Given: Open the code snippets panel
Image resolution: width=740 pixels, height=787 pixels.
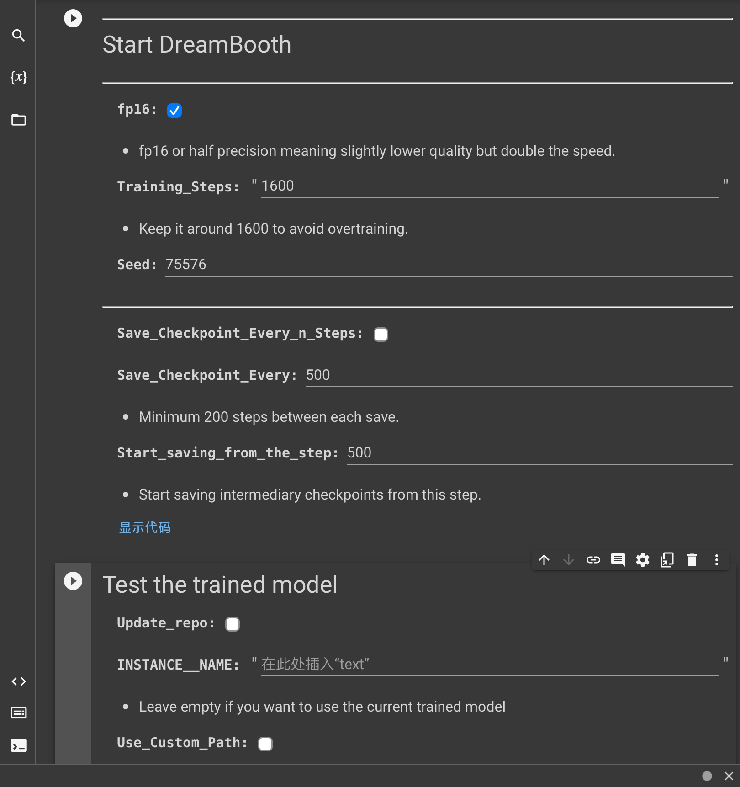Looking at the screenshot, I should (19, 681).
